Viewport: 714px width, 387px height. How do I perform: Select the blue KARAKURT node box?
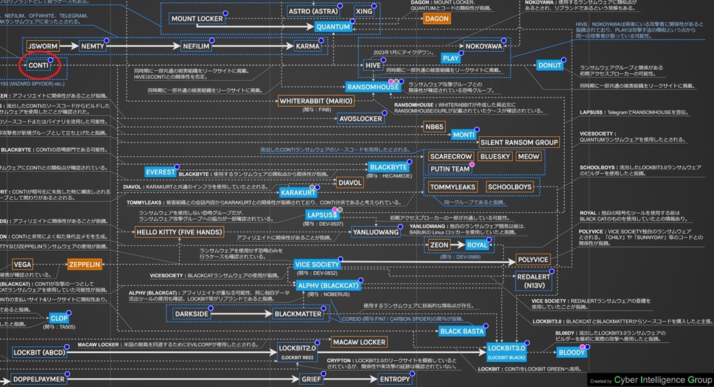click(x=297, y=192)
